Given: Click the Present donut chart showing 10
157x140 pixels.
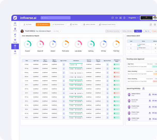Looking at the screenshot, I should click(x=28, y=44).
